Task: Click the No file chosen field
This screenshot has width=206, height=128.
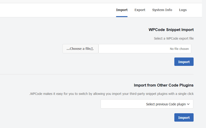Action: [x=145, y=49]
